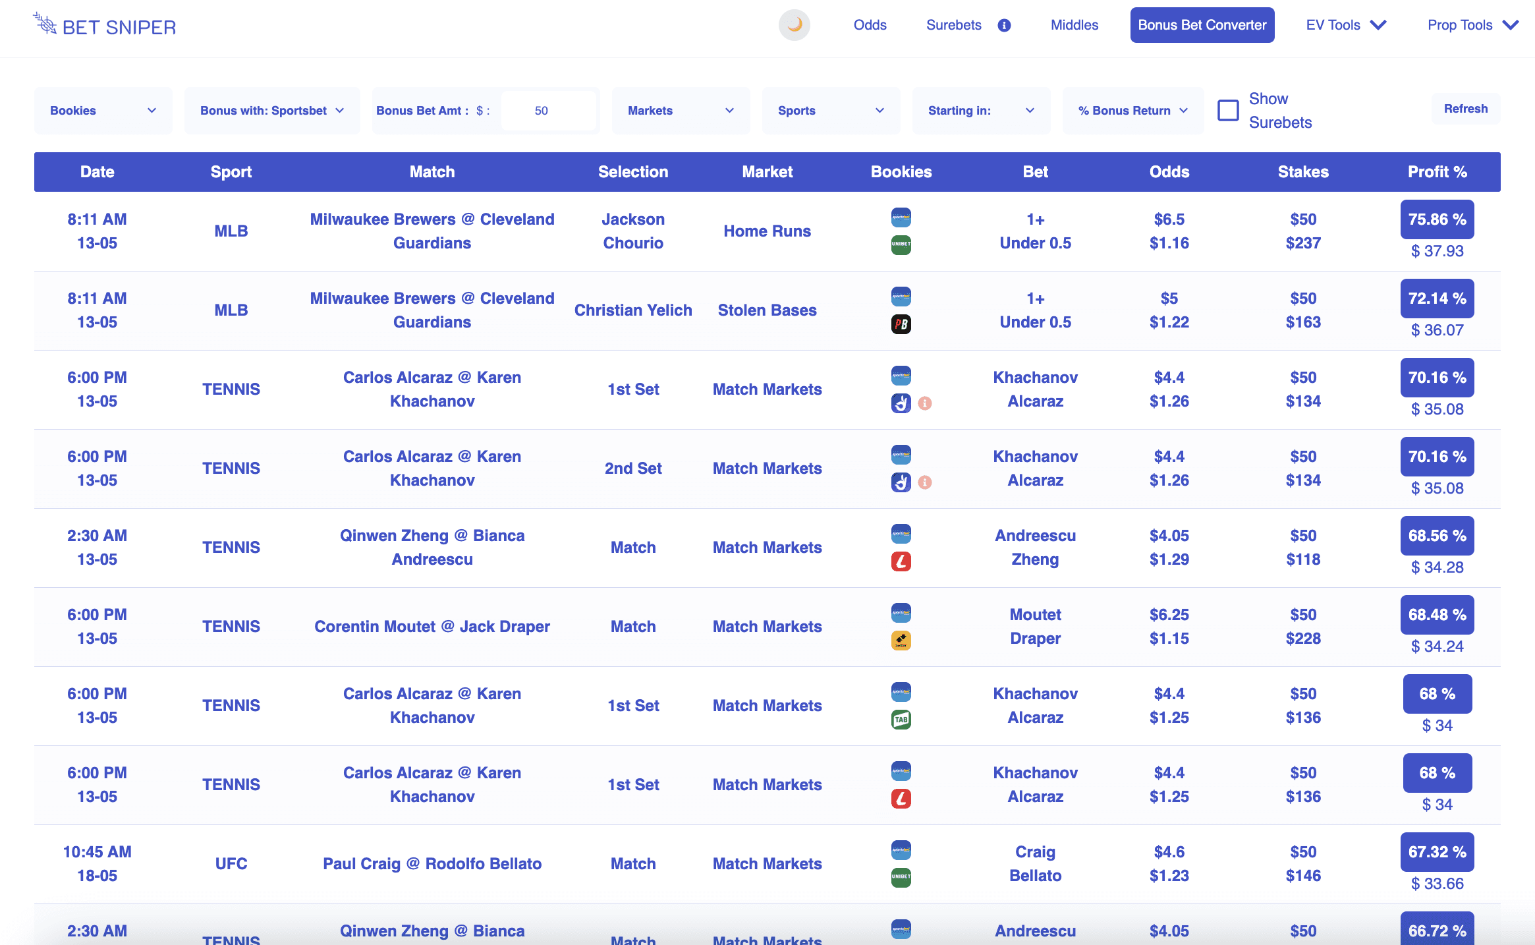Open the Bookies filter dropdown
This screenshot has width=1535, height=945.
[x=103, y=111]
